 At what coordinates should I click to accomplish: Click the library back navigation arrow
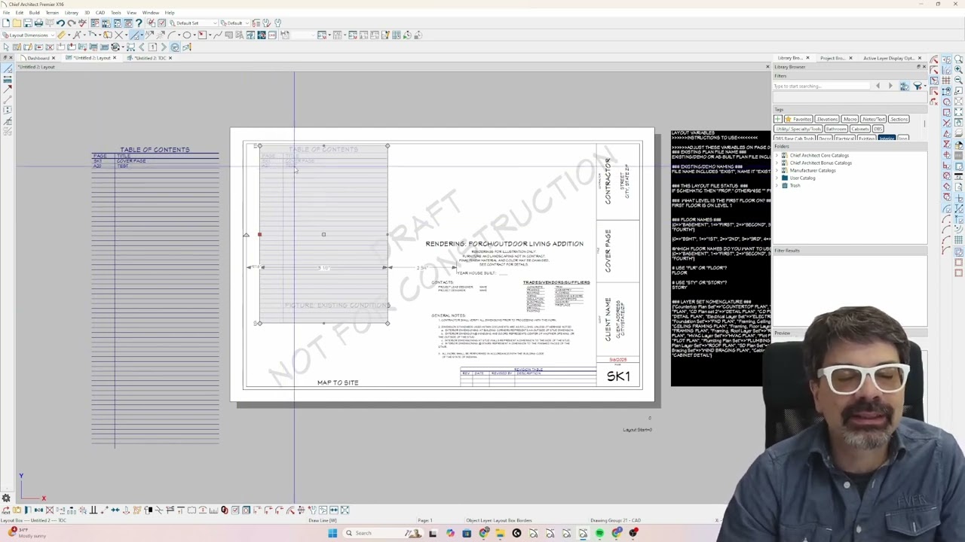(x=878, y=86)
